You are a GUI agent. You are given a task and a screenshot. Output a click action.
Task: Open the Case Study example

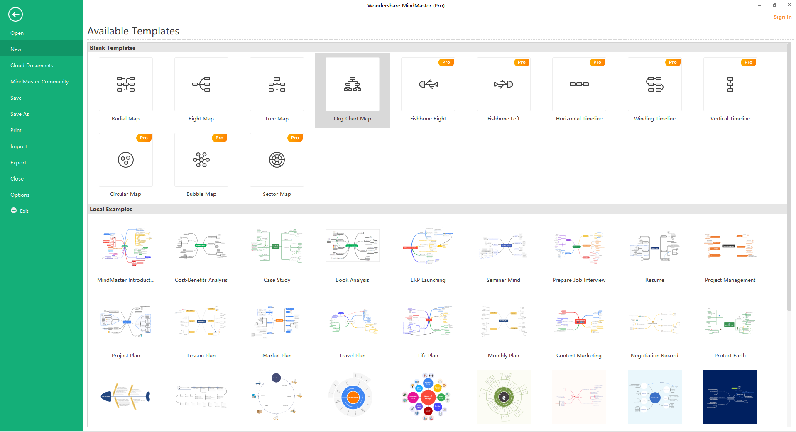277,246
